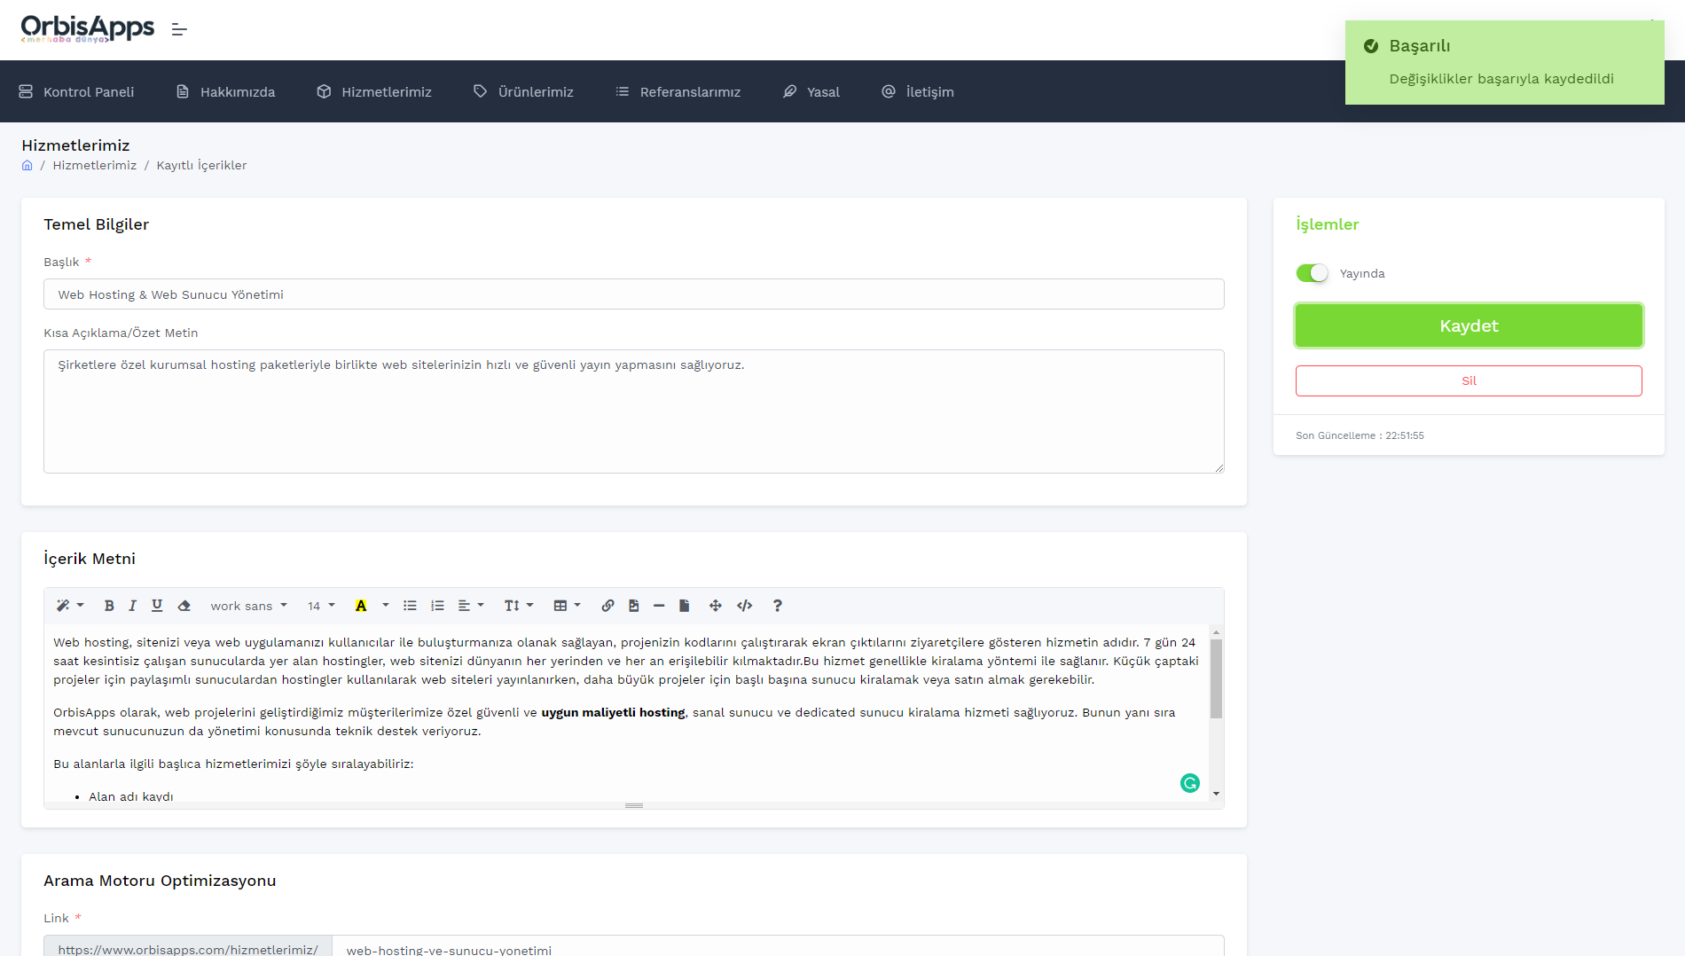Expand the text color palette arrow
The width and height of the screenshot is (1685, 956).
pyautogui.click(x=385, y=606)
